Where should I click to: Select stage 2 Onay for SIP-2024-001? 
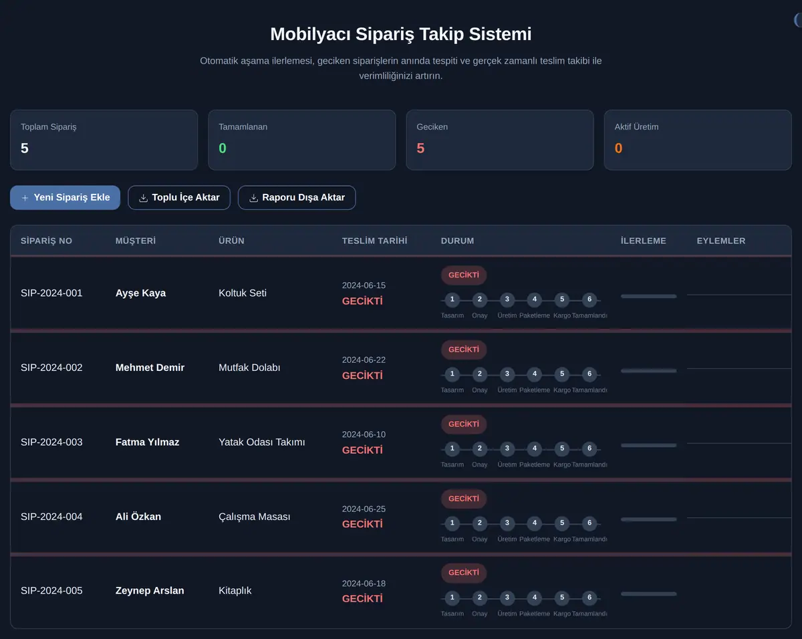[x=480, y=299]
